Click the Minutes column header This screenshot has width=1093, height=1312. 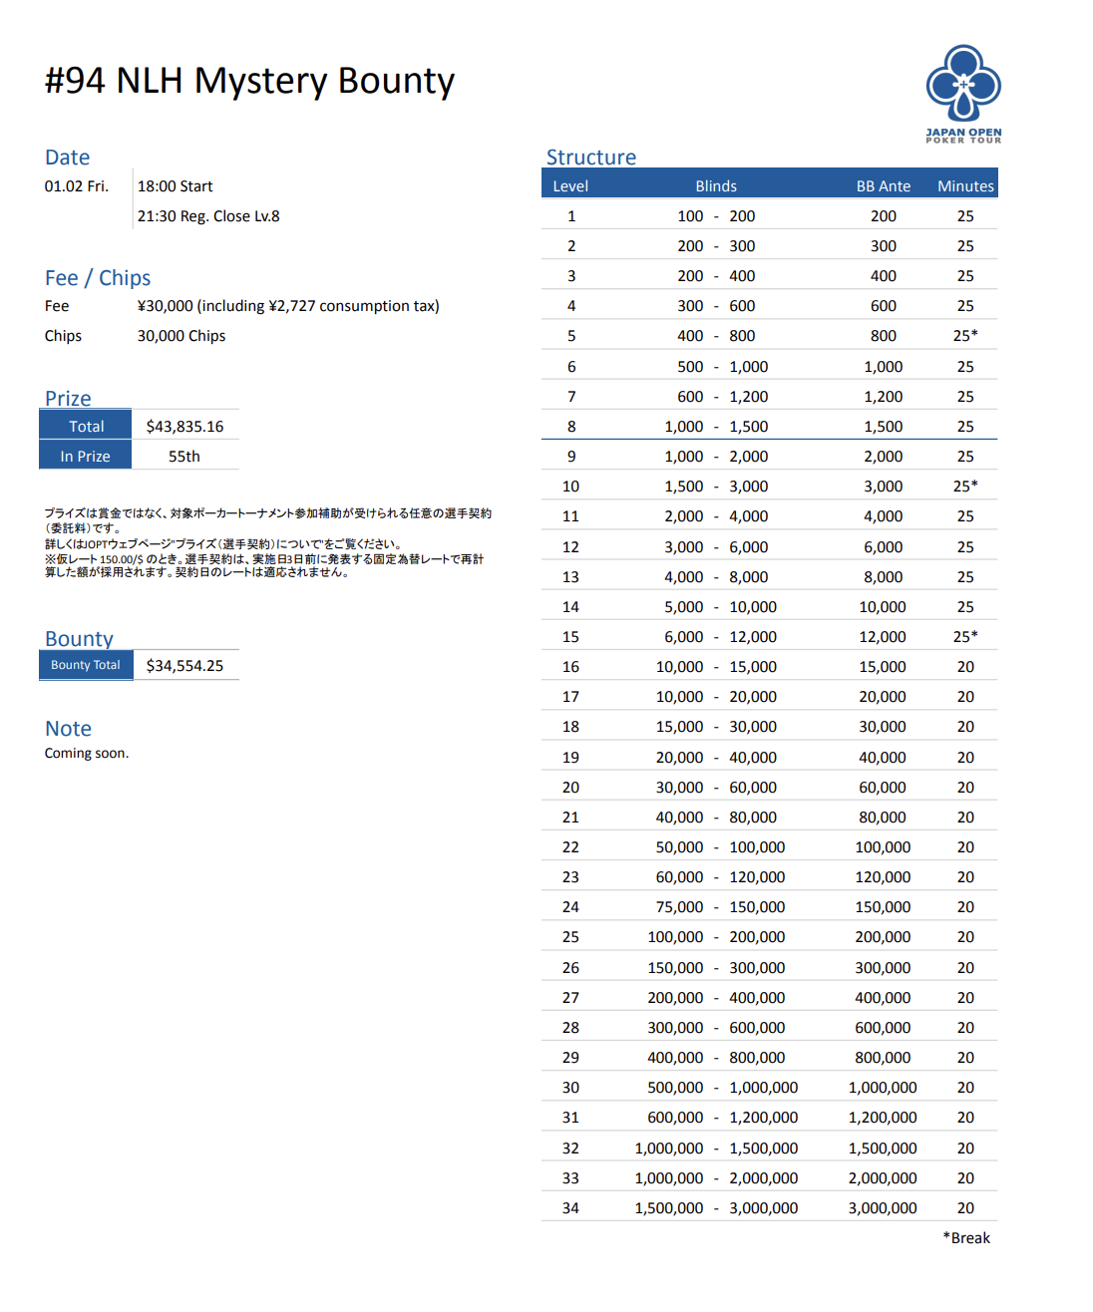pos(965,186)
